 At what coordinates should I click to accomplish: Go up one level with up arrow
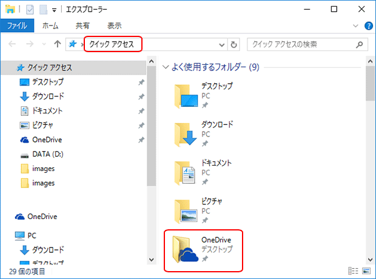click(58, 44)
